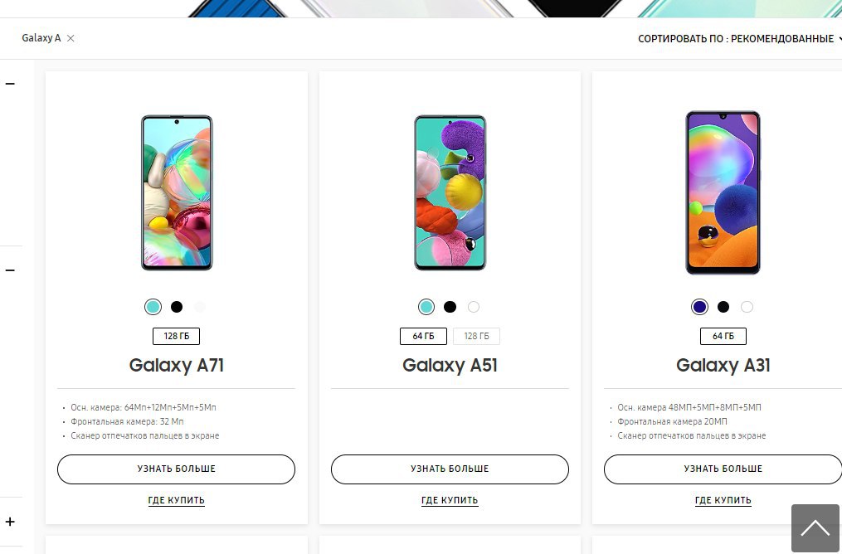Open the Galaxy A51 phone image
This screenshot has height=554, width=842.
pyautogui.click(x=450, y=192)
